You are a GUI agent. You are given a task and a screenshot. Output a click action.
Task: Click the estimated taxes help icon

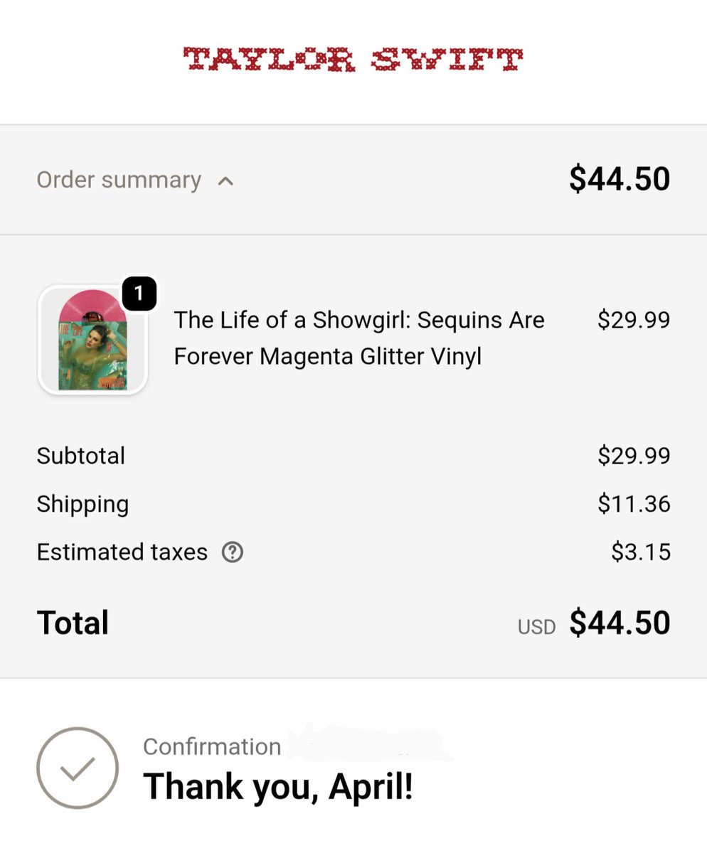click(x=233, y=552)
